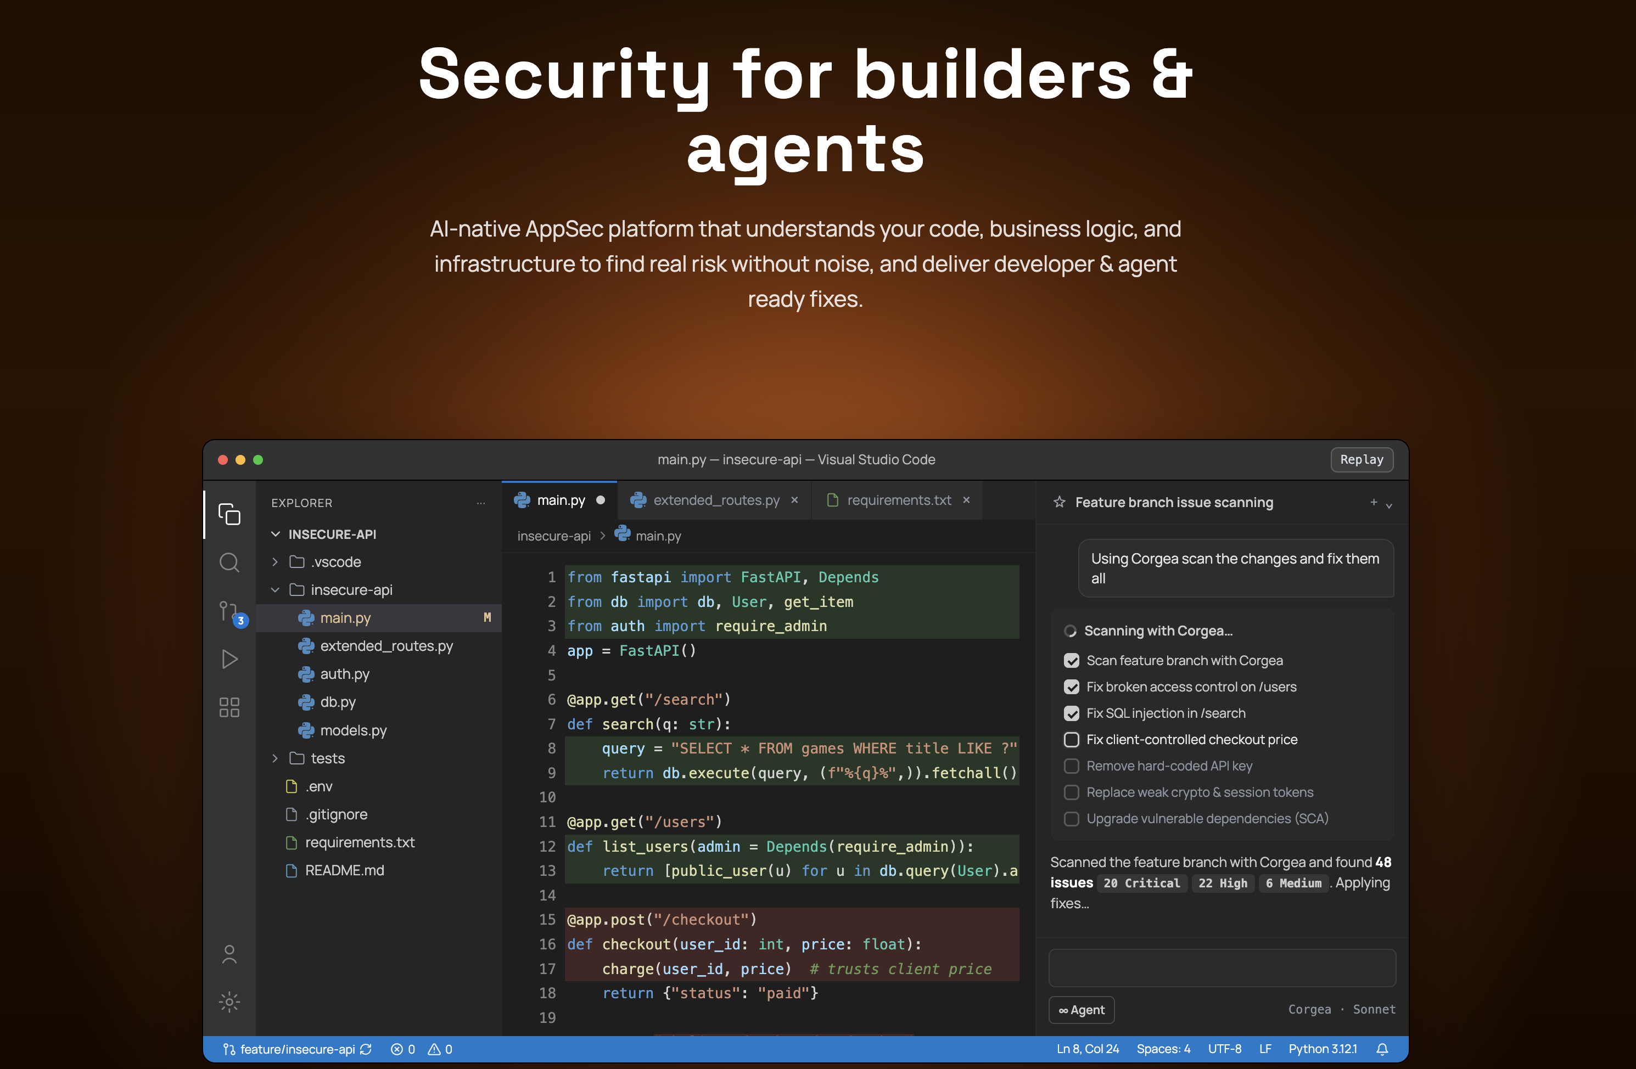Click LF line ending in status bar
The image size is (1636, 1069).
click(x=1265, y=1049)
